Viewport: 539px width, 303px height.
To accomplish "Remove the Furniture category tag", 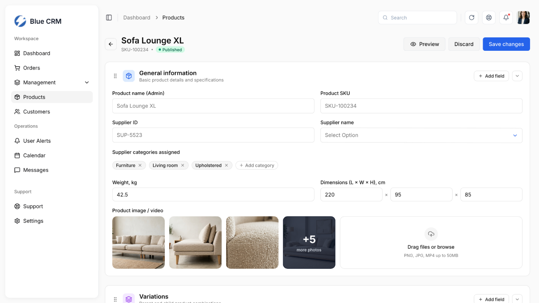I will (x=140, y=165).
